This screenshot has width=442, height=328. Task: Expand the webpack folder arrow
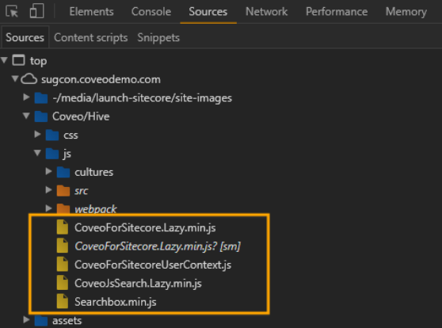coord(49,208)
